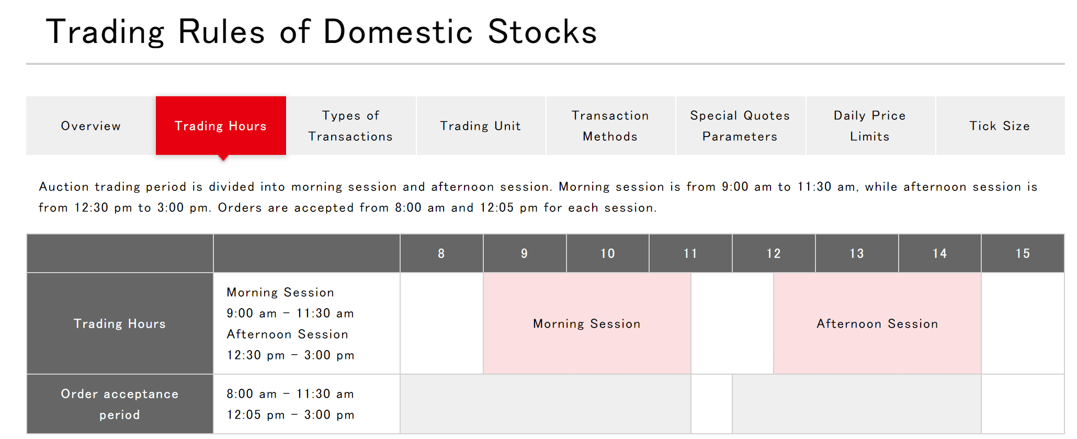Click the auction trading period intro paragraph
Viewport: 1077px width, 439px height.
click(538, 197)
